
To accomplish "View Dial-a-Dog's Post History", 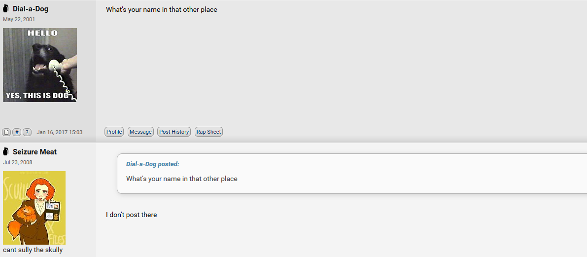I will (x=174, y=132).
